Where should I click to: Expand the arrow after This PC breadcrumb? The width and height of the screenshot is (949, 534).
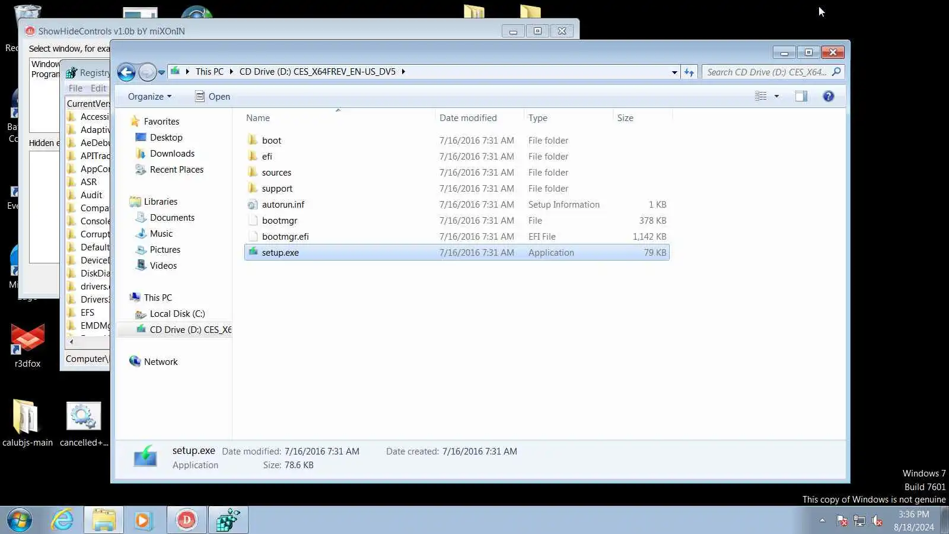231,72
